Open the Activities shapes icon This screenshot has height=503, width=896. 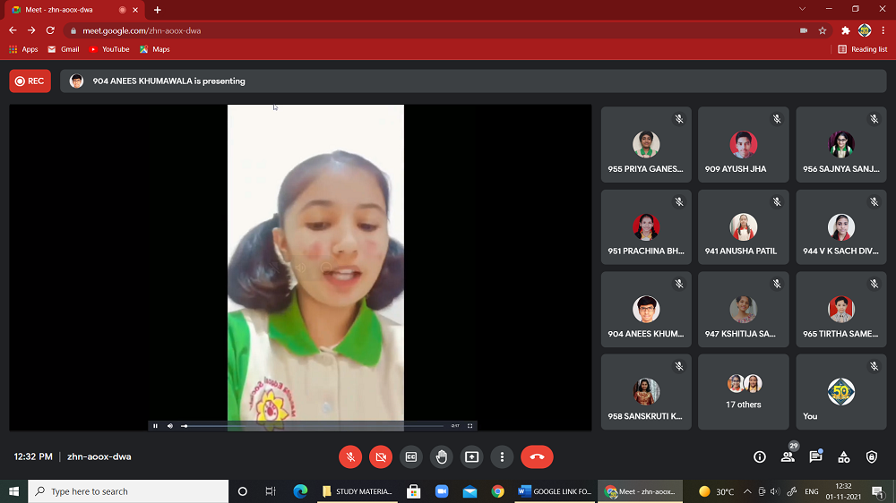click(x=843, y=456)
